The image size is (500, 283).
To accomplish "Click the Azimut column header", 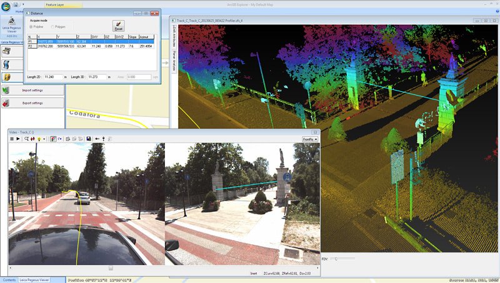I will pyautogui.click(x=146, y=37).
